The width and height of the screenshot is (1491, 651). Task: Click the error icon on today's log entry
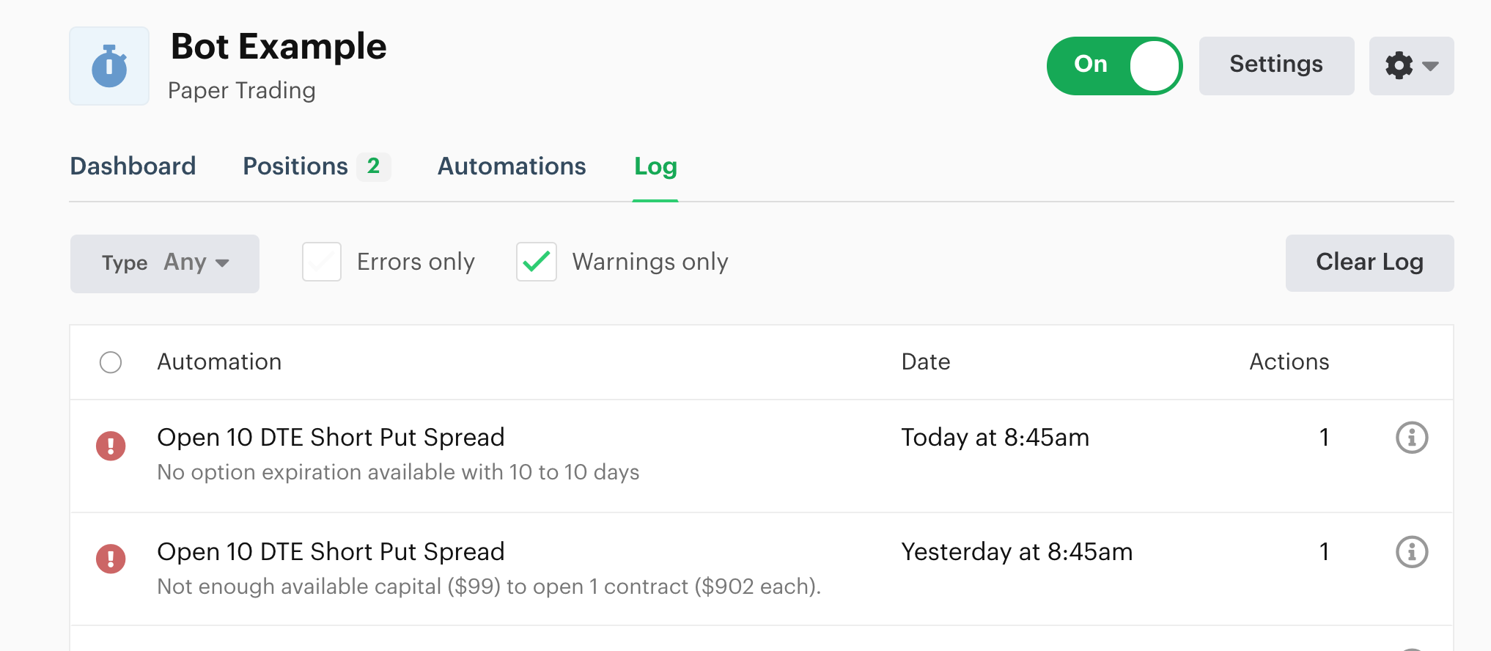(x=111, y=445)
